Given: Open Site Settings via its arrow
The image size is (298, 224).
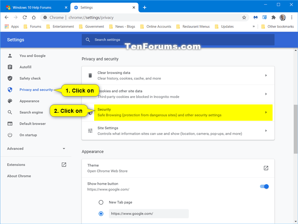Looking at the screenshot, I should [x=266, y=131].
